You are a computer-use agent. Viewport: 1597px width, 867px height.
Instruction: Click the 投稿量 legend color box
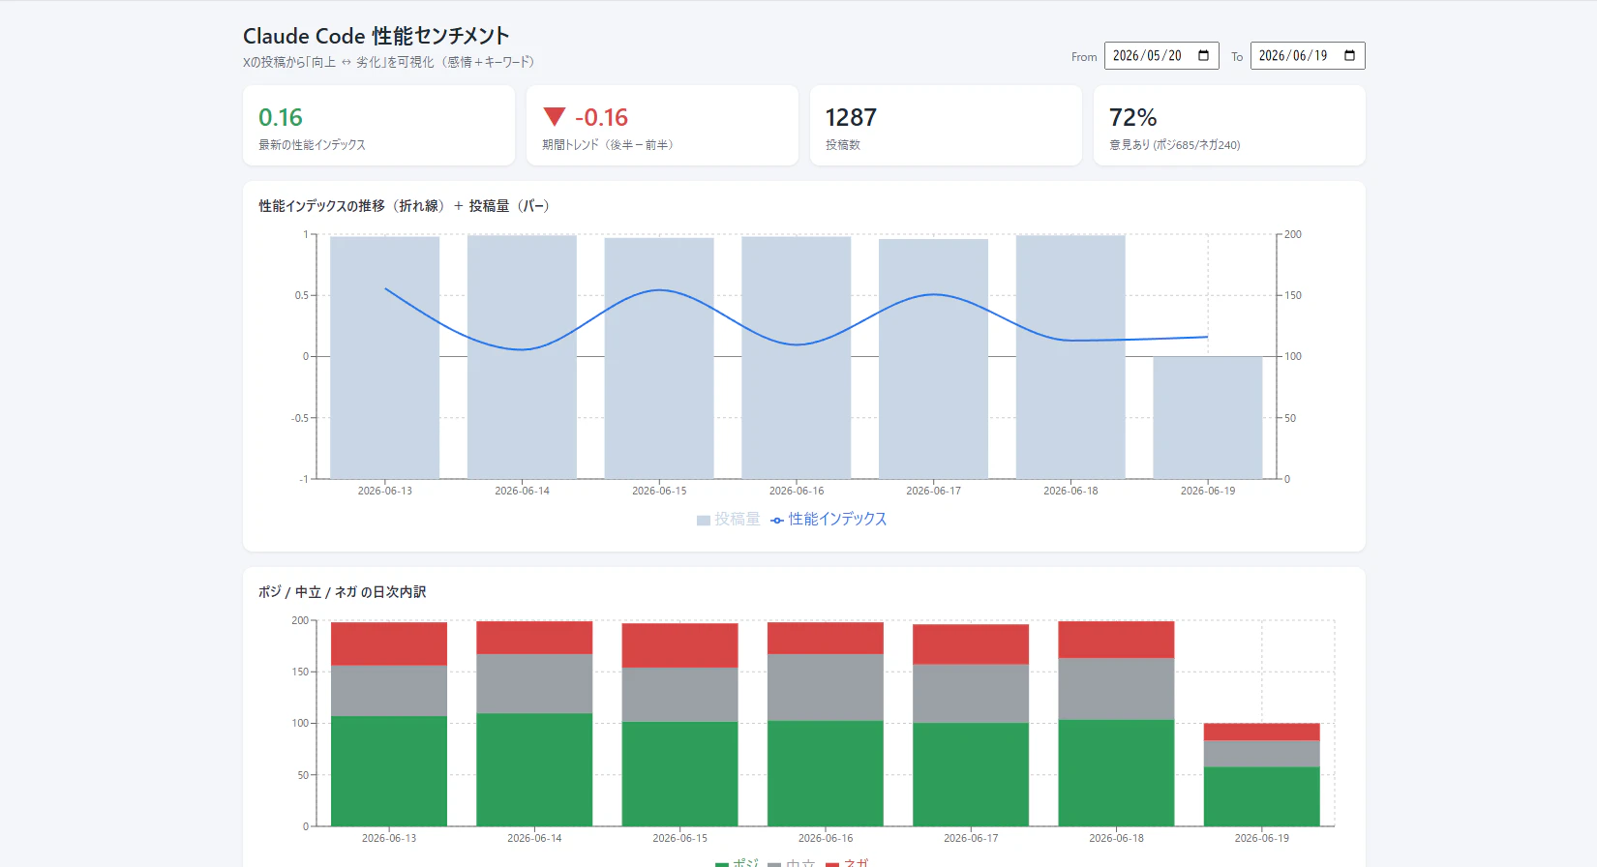point(704,521)
